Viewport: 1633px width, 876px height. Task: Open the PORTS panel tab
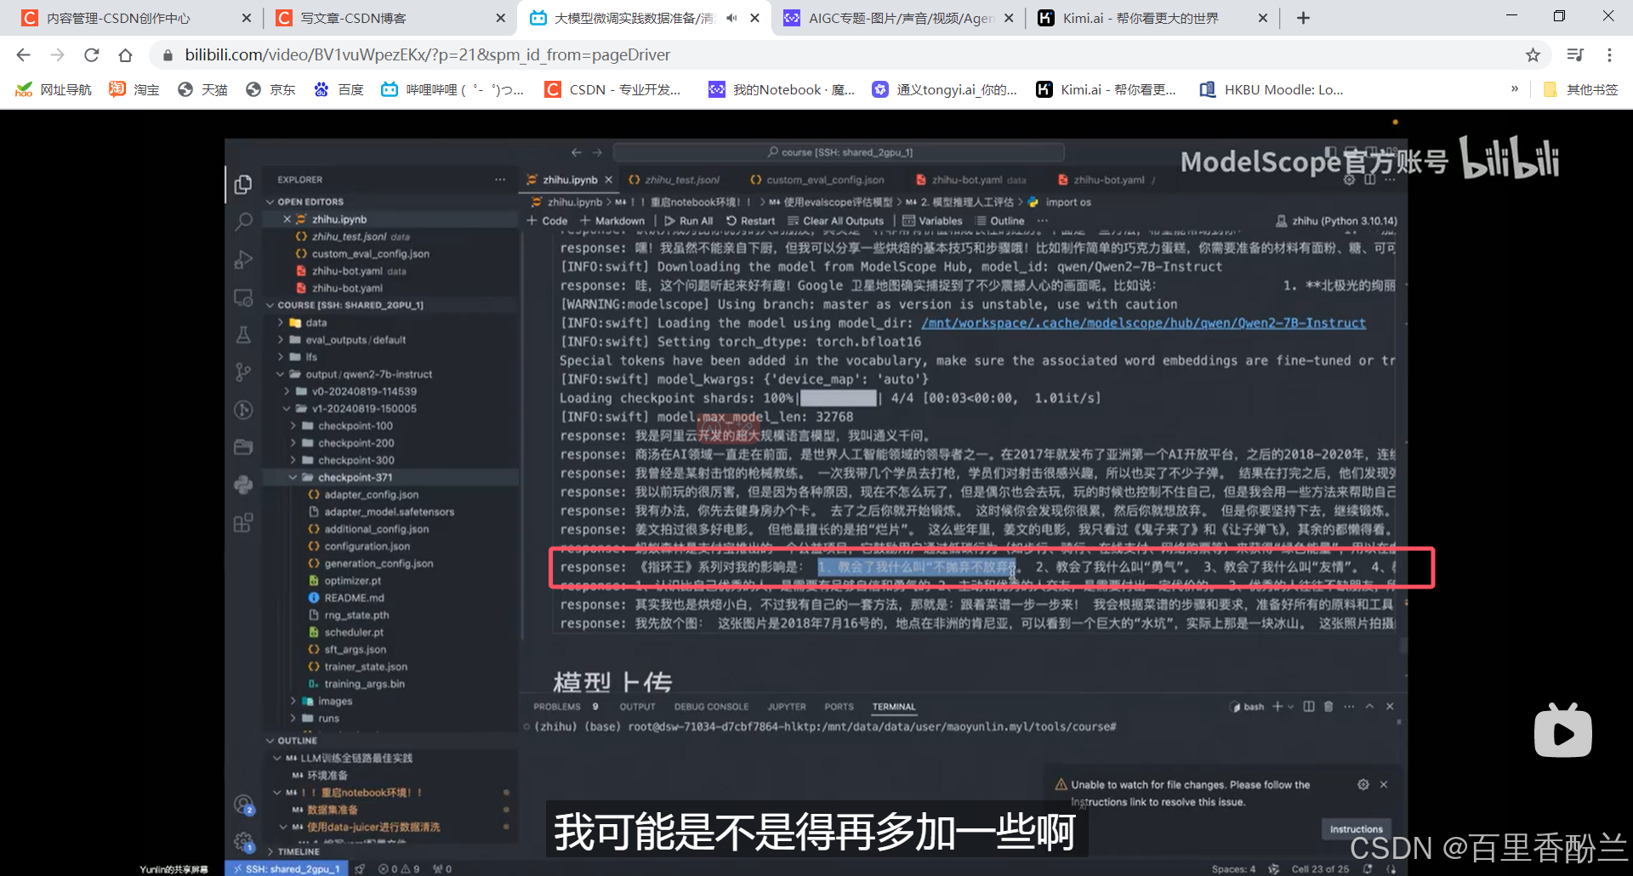coord(839,707)
